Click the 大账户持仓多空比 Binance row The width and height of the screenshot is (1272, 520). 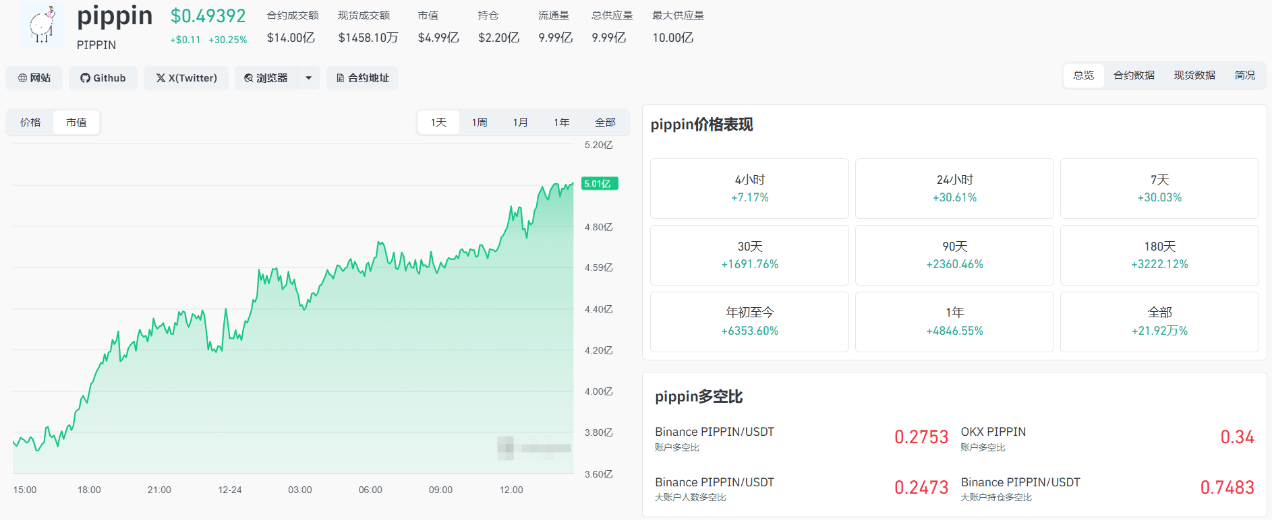point(1020,489)
